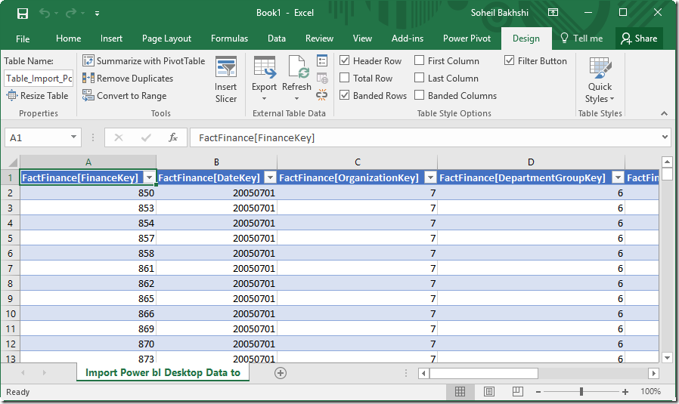Enable Banded Columns checkbox
Image resolution: width=679 pixels, height=404 pixels.
pos(419,94)
